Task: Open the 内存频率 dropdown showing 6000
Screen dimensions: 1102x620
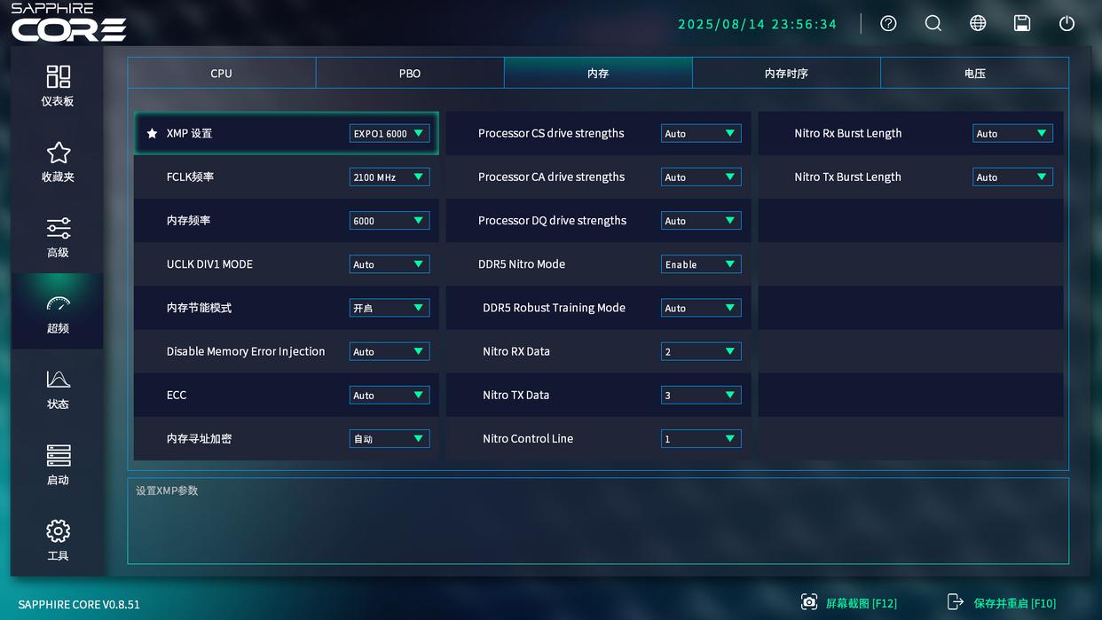Action: point(390,220)
